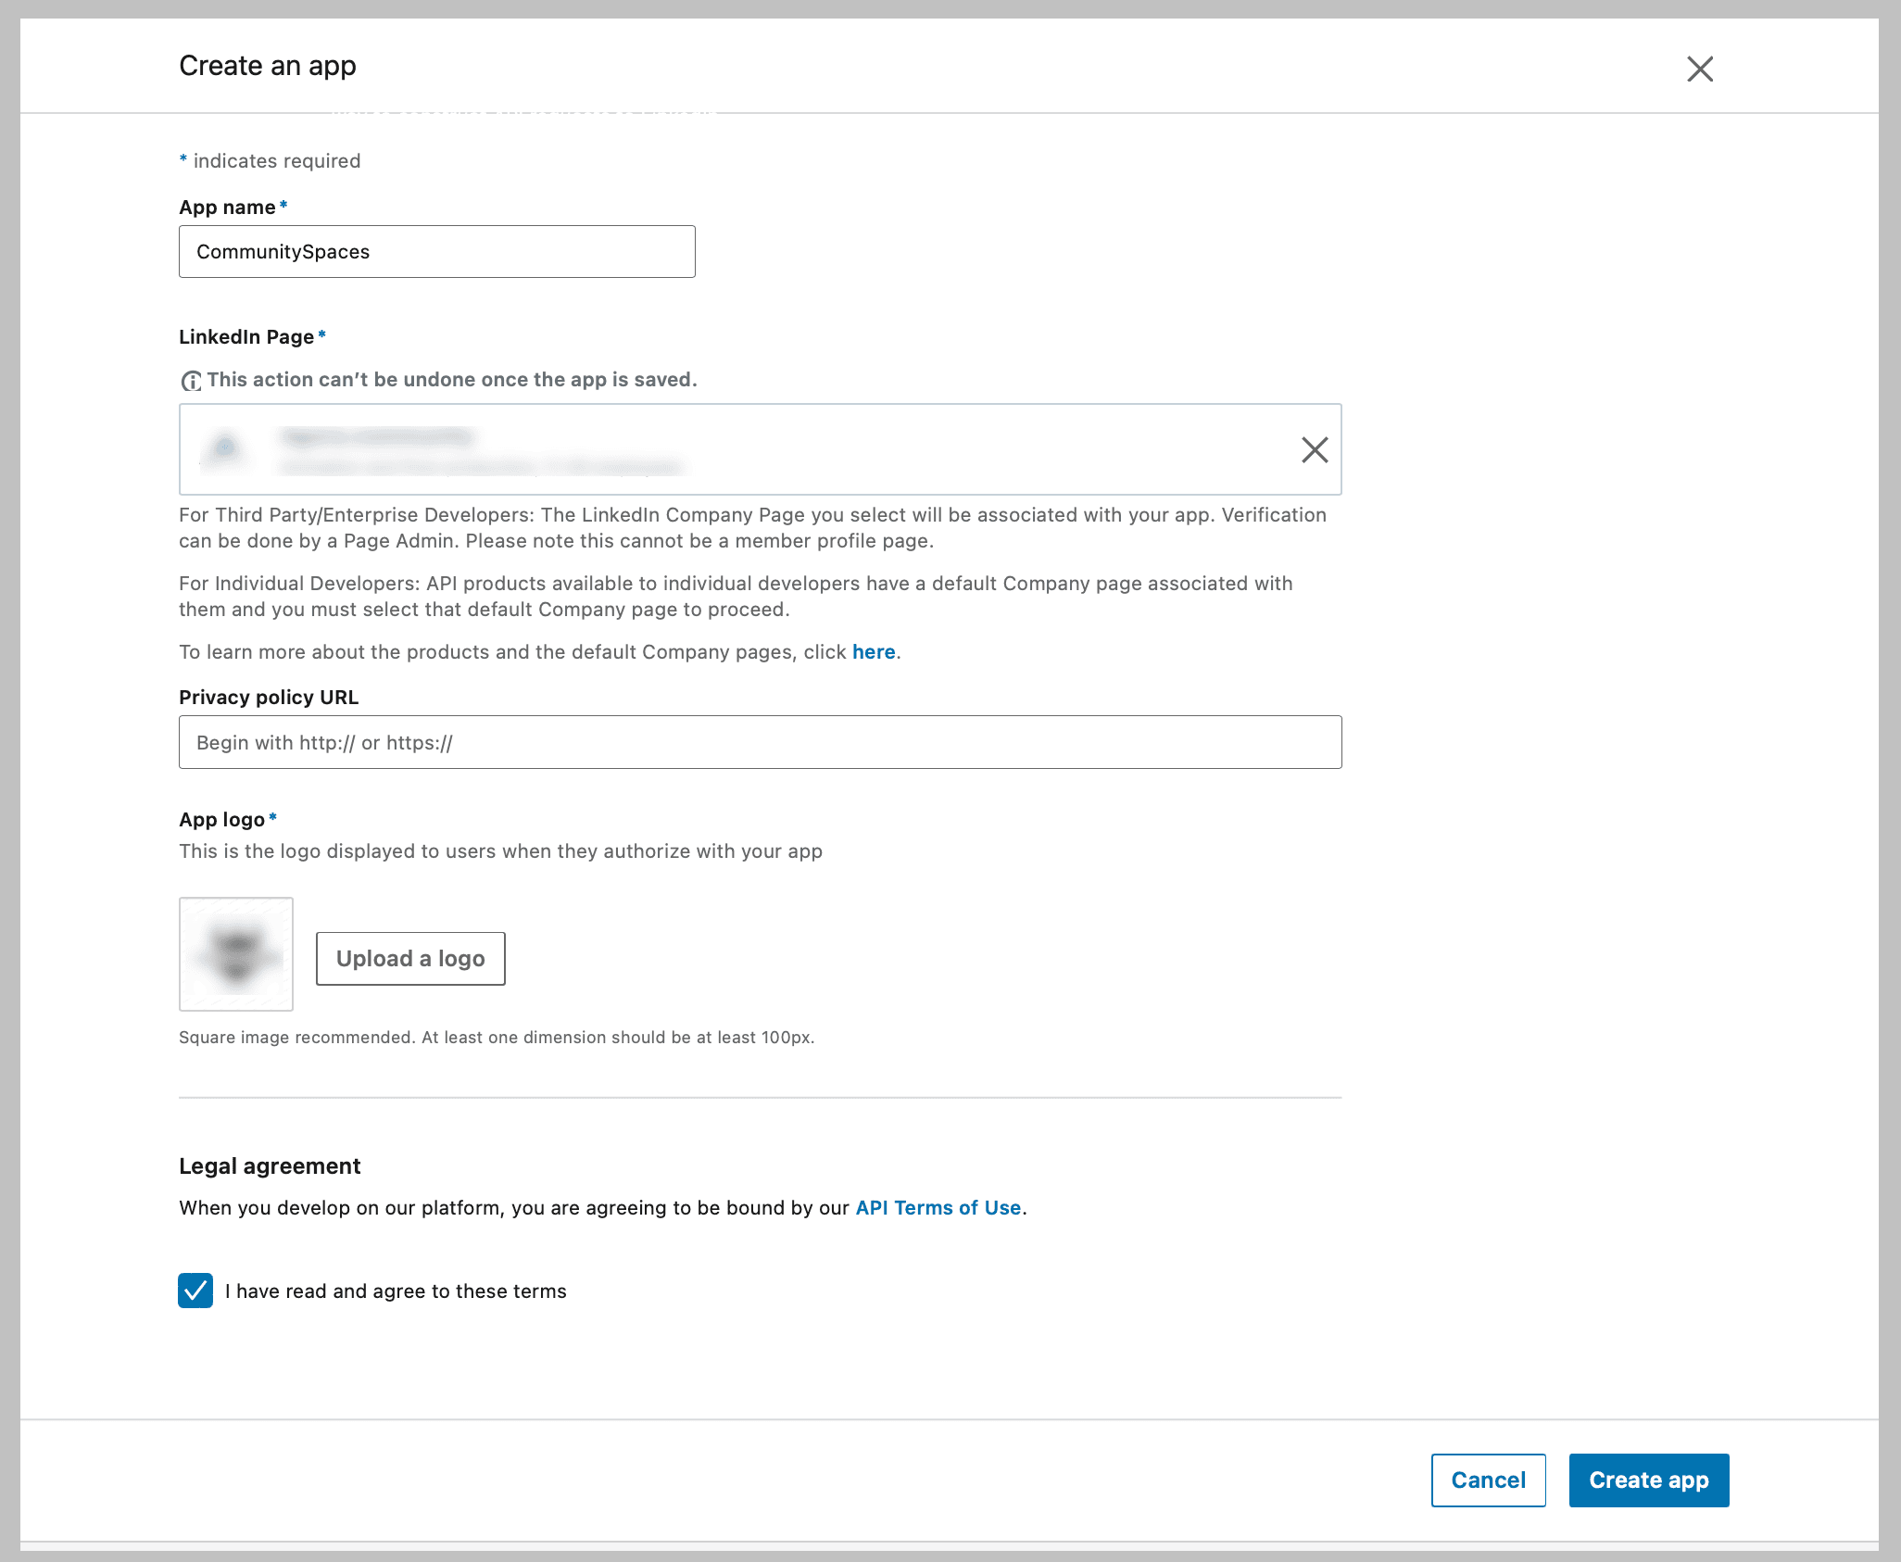1901x1562 pixels.
Task: Cancel the app creation
Action: click(x=1488, y=1480)
